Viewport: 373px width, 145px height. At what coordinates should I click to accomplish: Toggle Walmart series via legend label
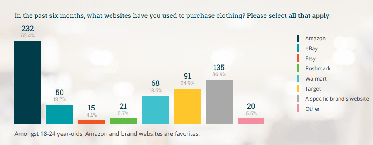click(x=316, y=79)
